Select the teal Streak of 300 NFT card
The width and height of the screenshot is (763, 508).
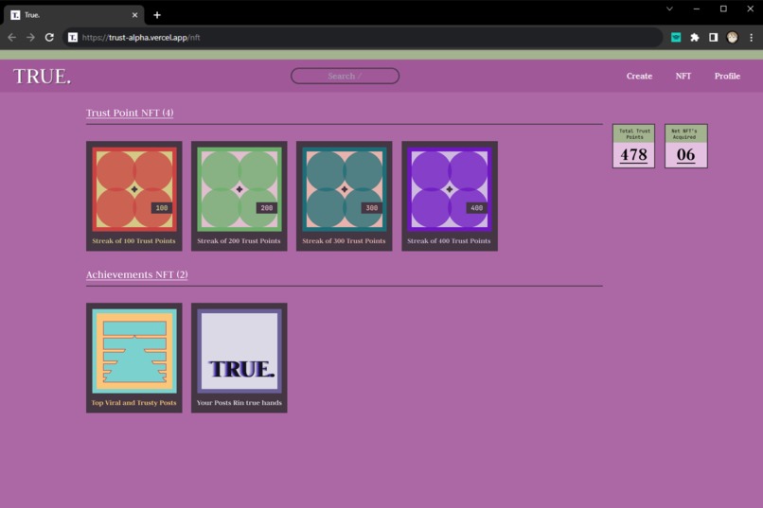344,196
